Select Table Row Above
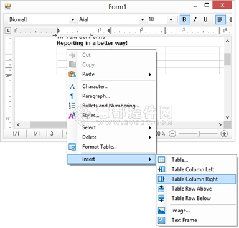239x228 pixels. pos(197,189)
